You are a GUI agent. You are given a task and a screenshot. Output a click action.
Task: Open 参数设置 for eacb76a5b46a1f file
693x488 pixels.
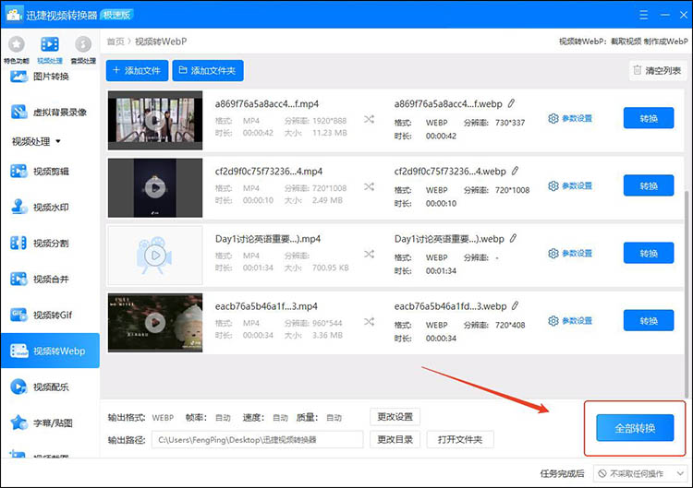pos(570,321)
